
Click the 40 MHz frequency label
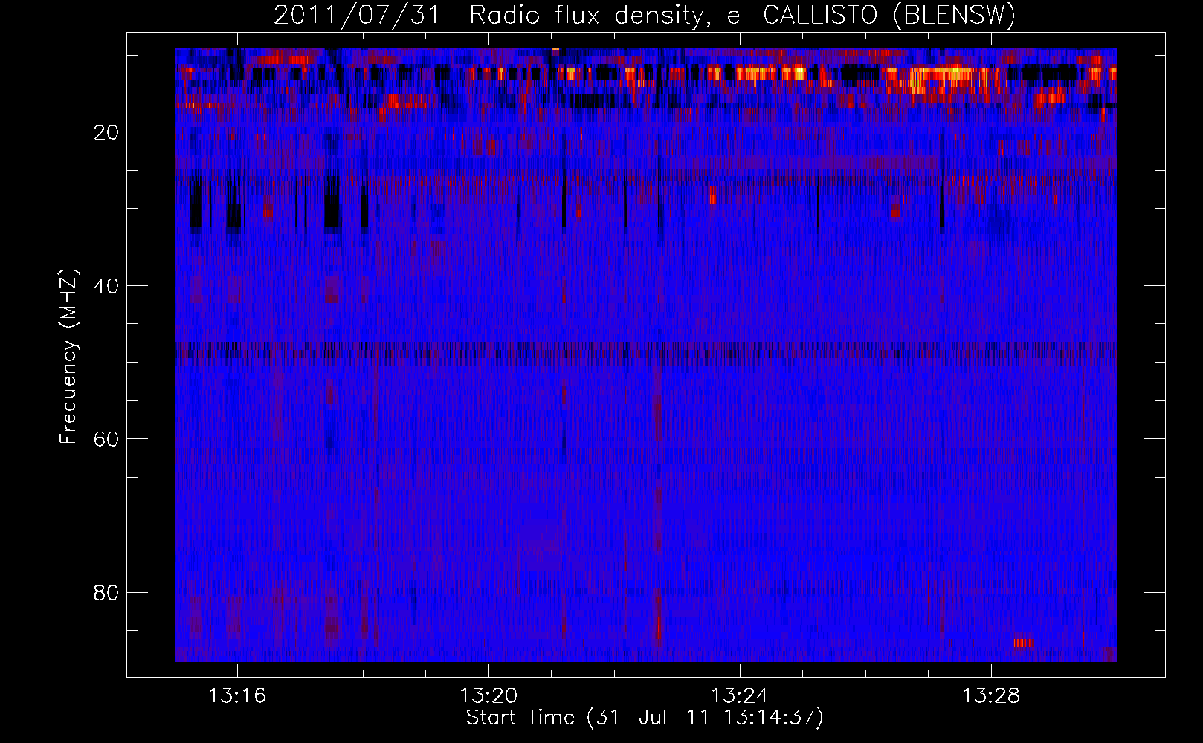[106, 286]
